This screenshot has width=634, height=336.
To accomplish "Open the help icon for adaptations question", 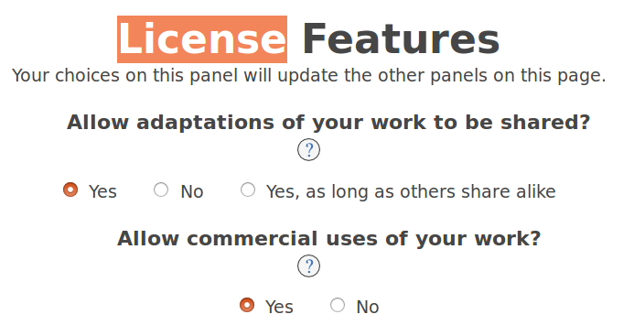I will point(308,150).
